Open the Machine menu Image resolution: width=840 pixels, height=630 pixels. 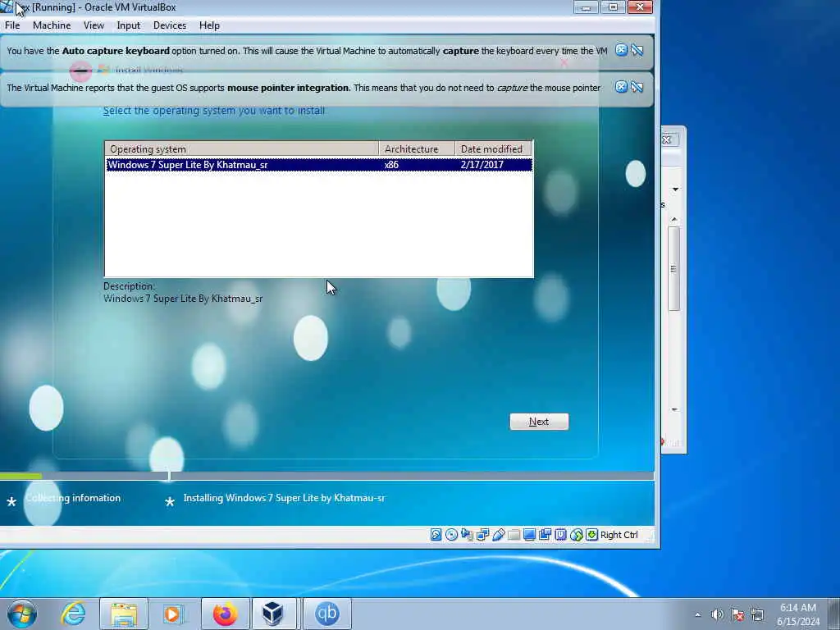pos(52,25)
